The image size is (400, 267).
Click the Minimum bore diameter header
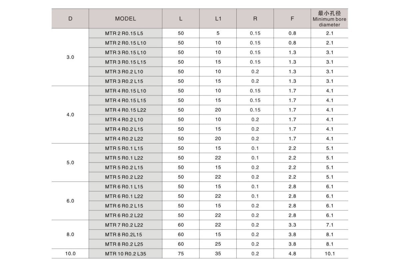click(x=329, y=19)
